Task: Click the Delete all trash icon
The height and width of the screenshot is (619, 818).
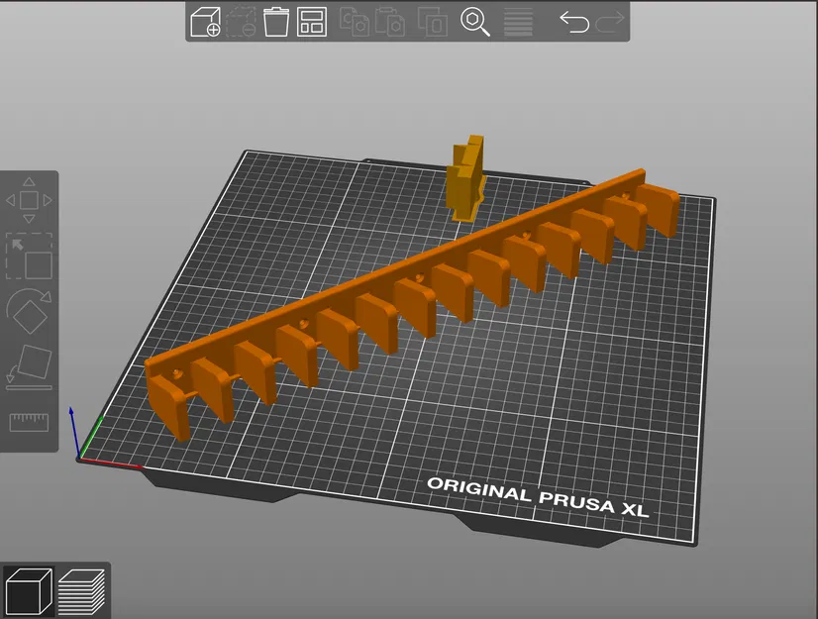Action: [x=276, y=22]
